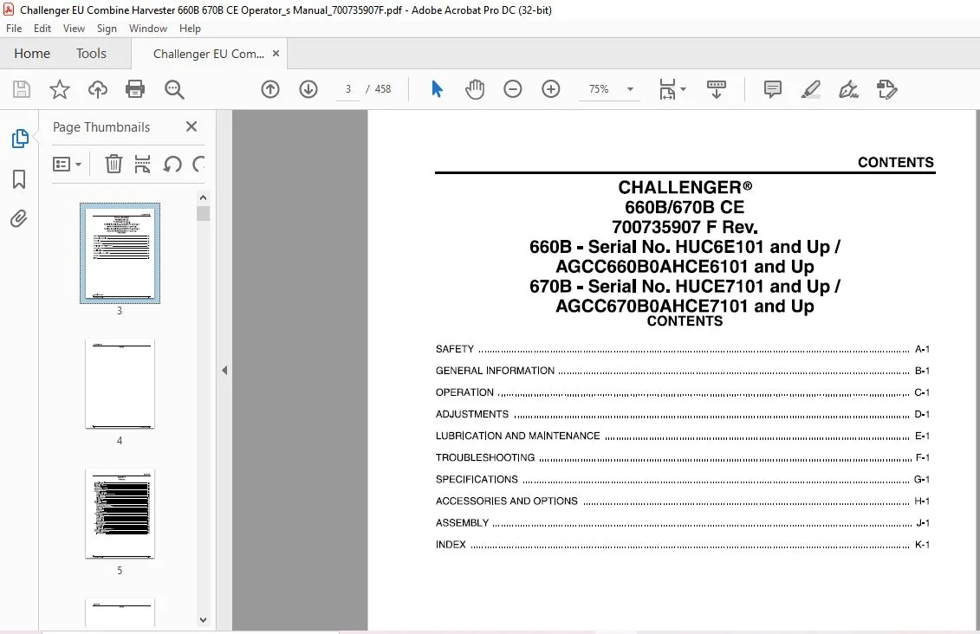The image size is (980, 634).
Task: Click the SAFETY contents entry
Action: point(683,349)
